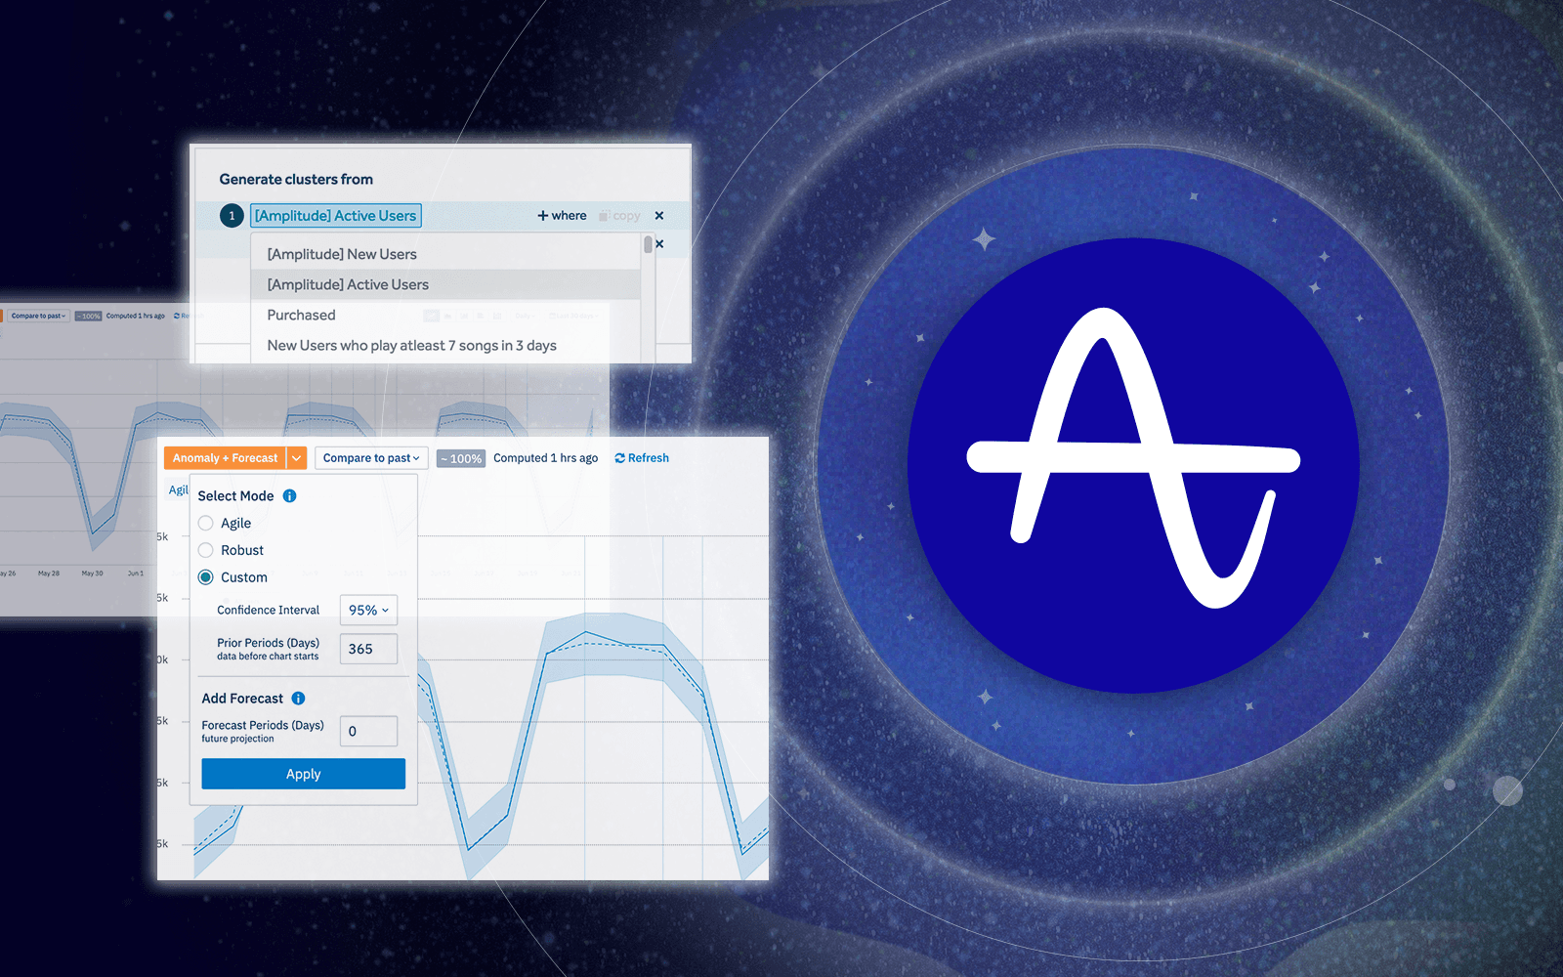Choose '[Amplitude] New Users' from the list

(x=341, y=253)
